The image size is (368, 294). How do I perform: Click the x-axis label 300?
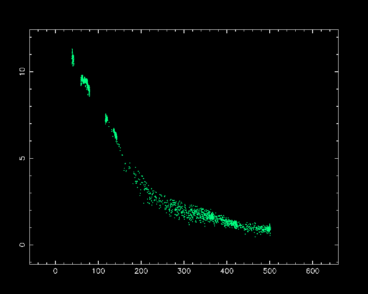184,271
